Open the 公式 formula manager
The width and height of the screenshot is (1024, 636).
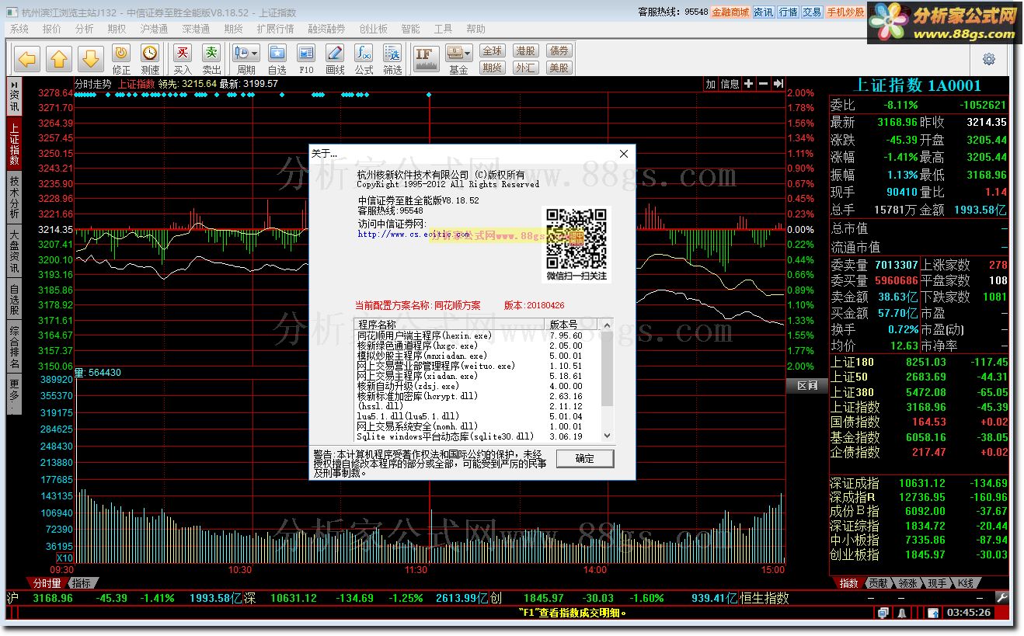[x=364, y=60]
